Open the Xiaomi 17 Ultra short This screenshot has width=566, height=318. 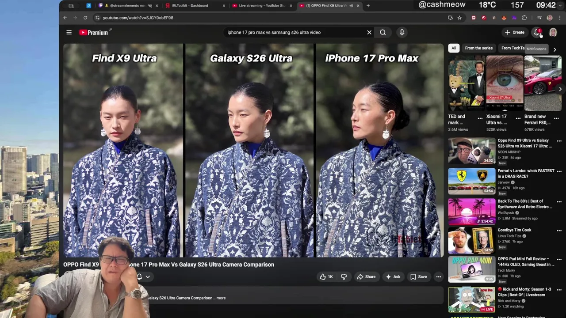coord(505,83)
